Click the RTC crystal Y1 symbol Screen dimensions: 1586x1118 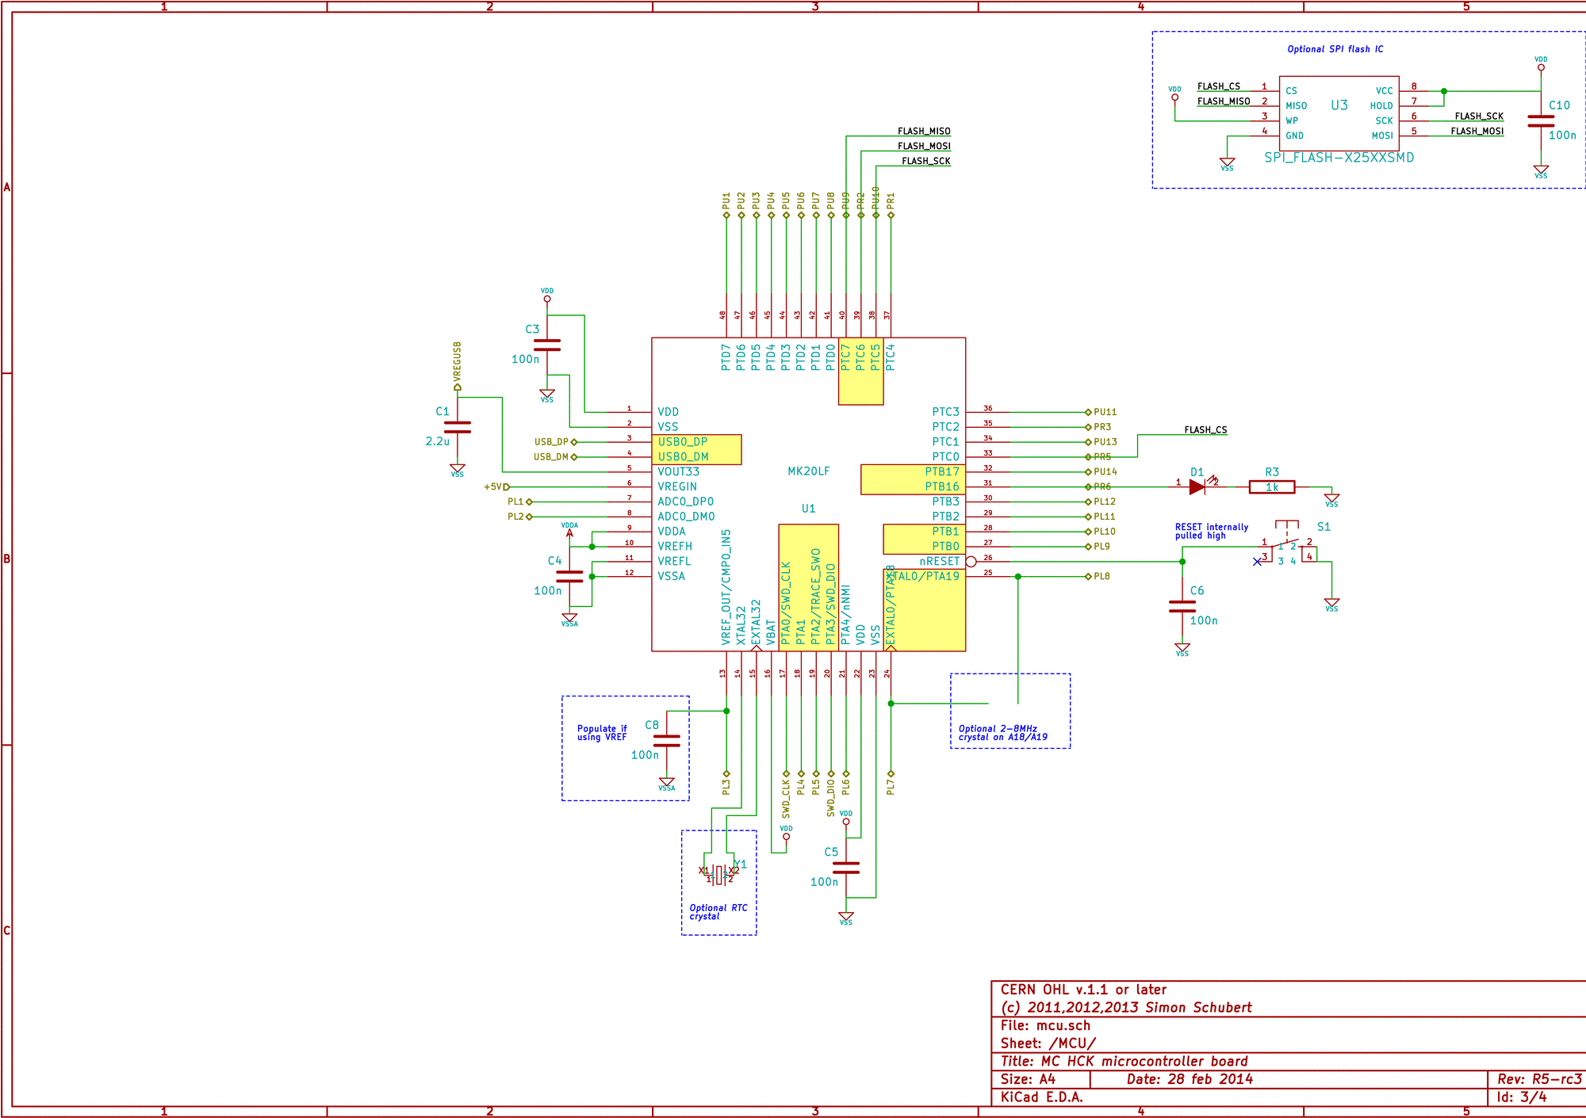click(718, 875)
